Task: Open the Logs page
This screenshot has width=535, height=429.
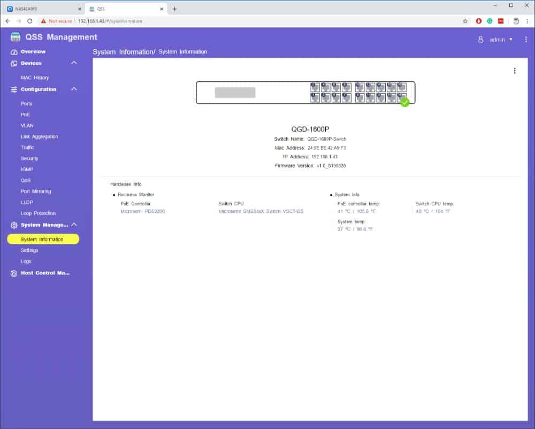Action: coord(26,262)
